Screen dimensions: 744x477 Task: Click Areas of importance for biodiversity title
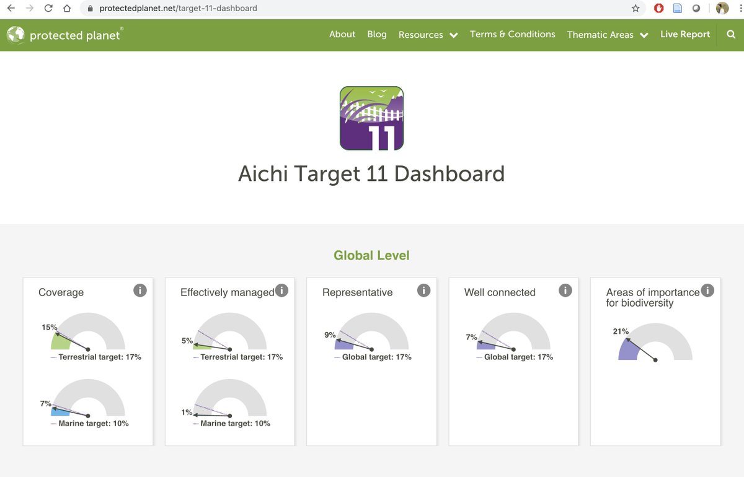653,297
